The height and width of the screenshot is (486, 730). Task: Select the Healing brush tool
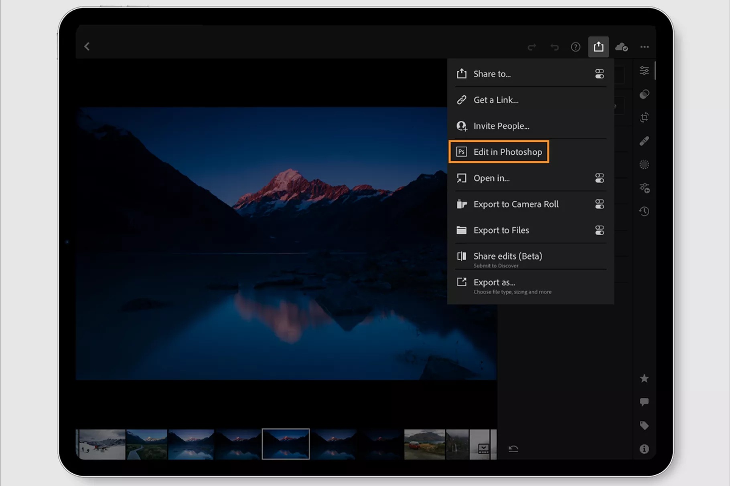[x=644, y=141]
